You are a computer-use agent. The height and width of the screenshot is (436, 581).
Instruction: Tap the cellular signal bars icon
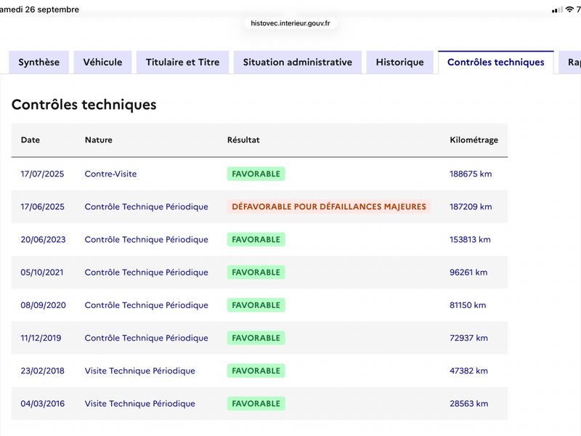coord(557,10)
